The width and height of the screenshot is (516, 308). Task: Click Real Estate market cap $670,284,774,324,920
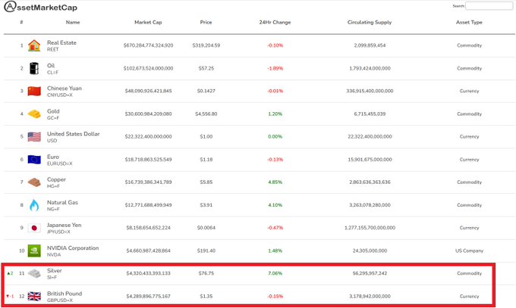tap(149, 45)
